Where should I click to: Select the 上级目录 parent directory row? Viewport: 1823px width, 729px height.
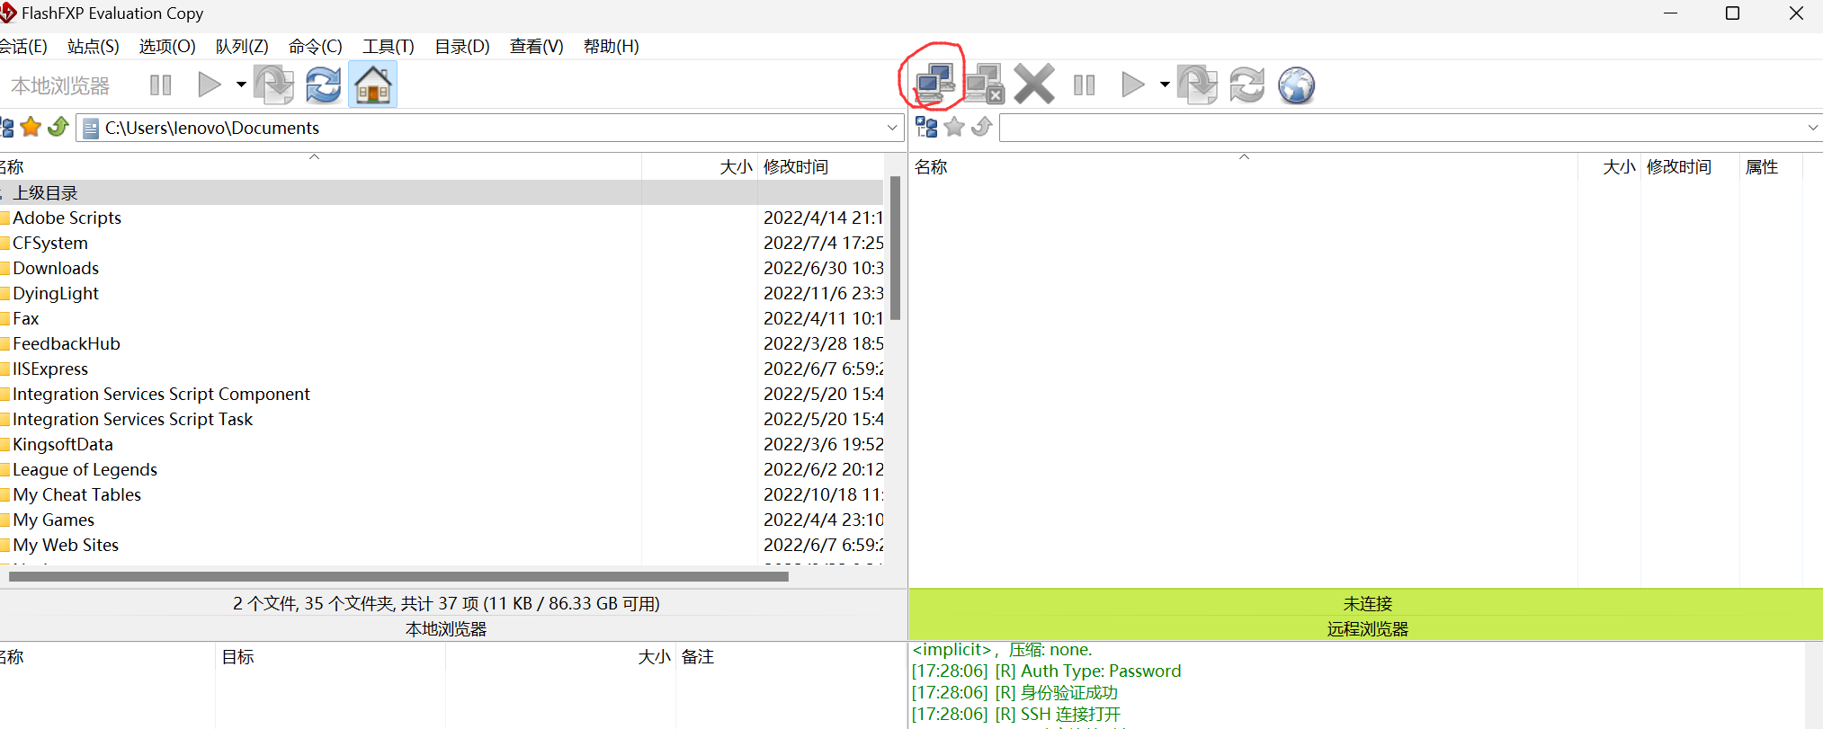tap(442, 192)
